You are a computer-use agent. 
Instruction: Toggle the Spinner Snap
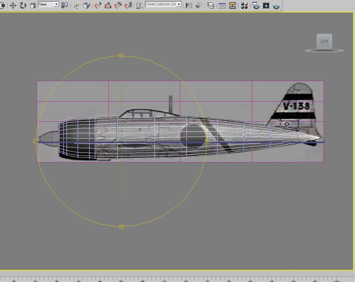pyautogui.click(x=128, y=5)
